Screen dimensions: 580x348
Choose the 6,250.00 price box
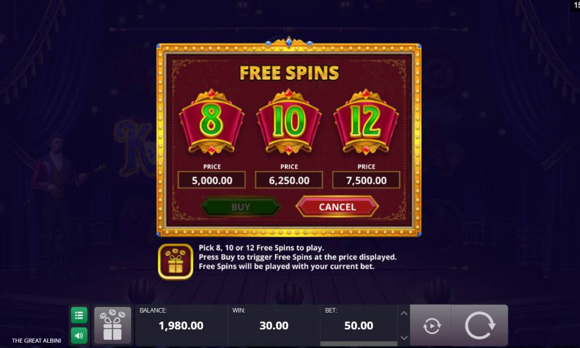[289, 180]
